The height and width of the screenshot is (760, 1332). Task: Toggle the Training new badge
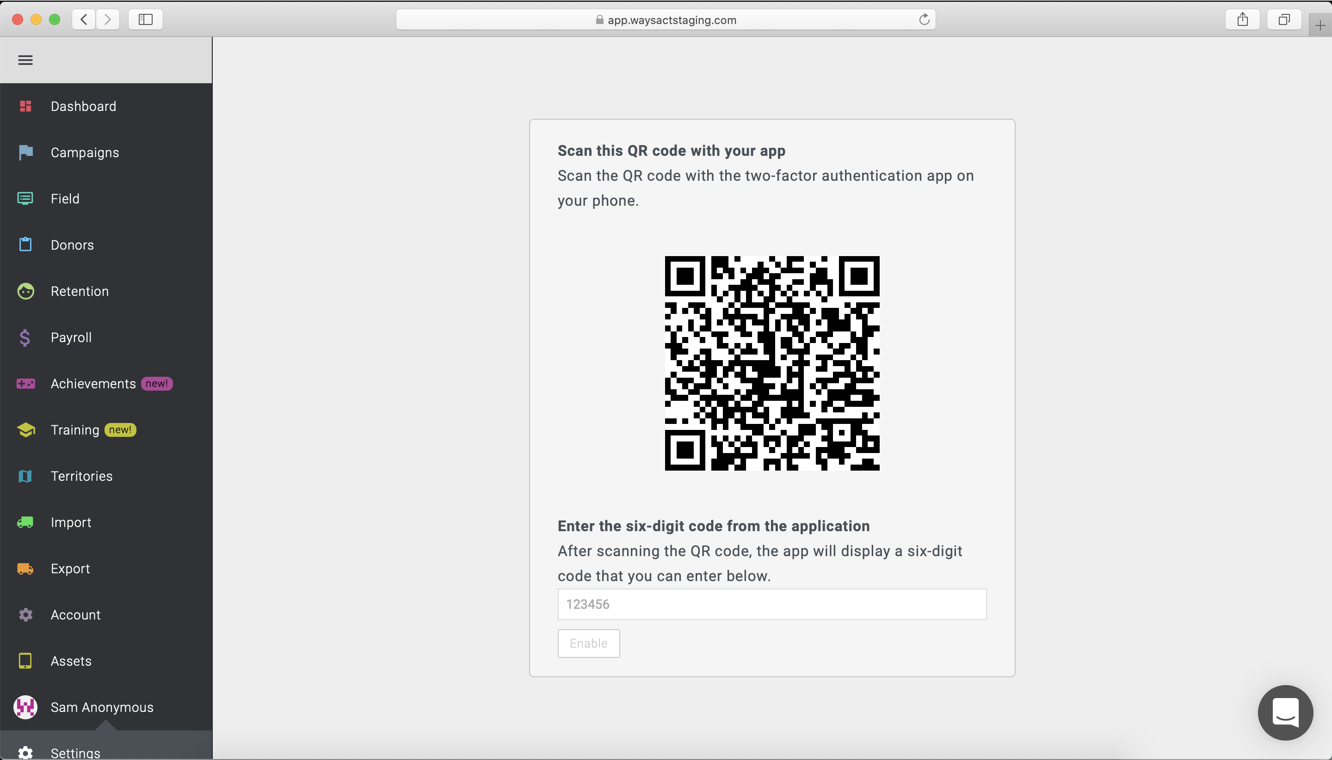click(x=120, y=430)
